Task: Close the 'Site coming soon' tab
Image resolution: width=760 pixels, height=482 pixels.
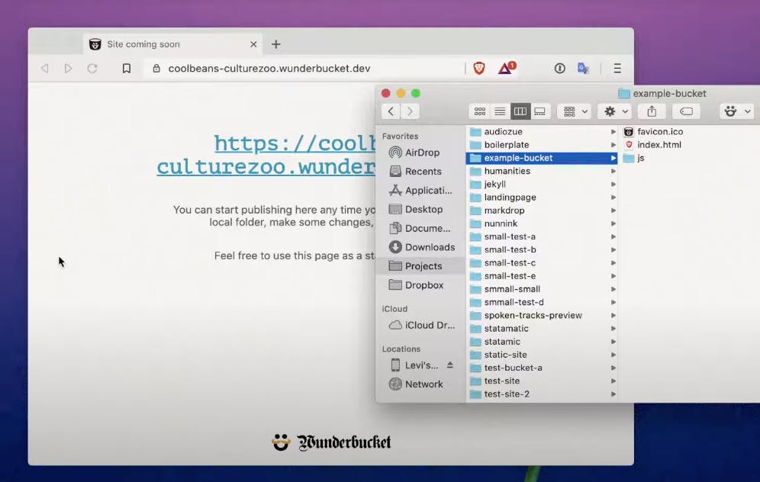Action: click(253, 44)
